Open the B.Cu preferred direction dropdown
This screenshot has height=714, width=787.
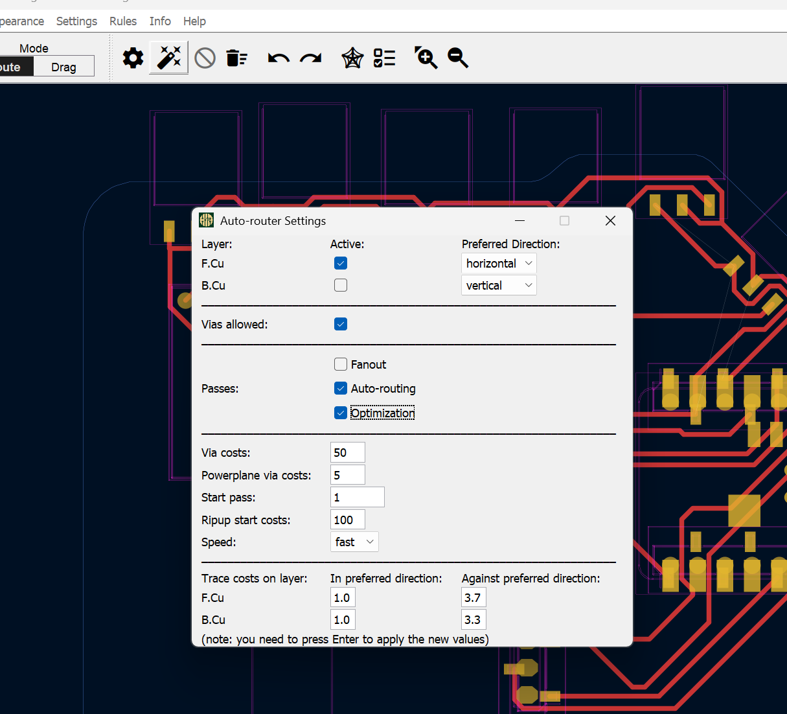point(499,285)
